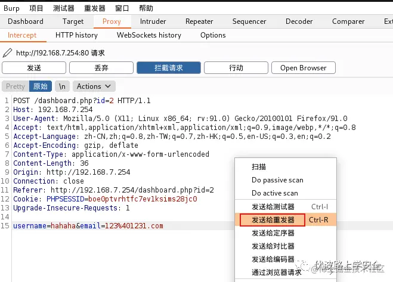Select 发送给测试器 in the context menu
This screenshot has height=282, width=393.
point(286,207)
